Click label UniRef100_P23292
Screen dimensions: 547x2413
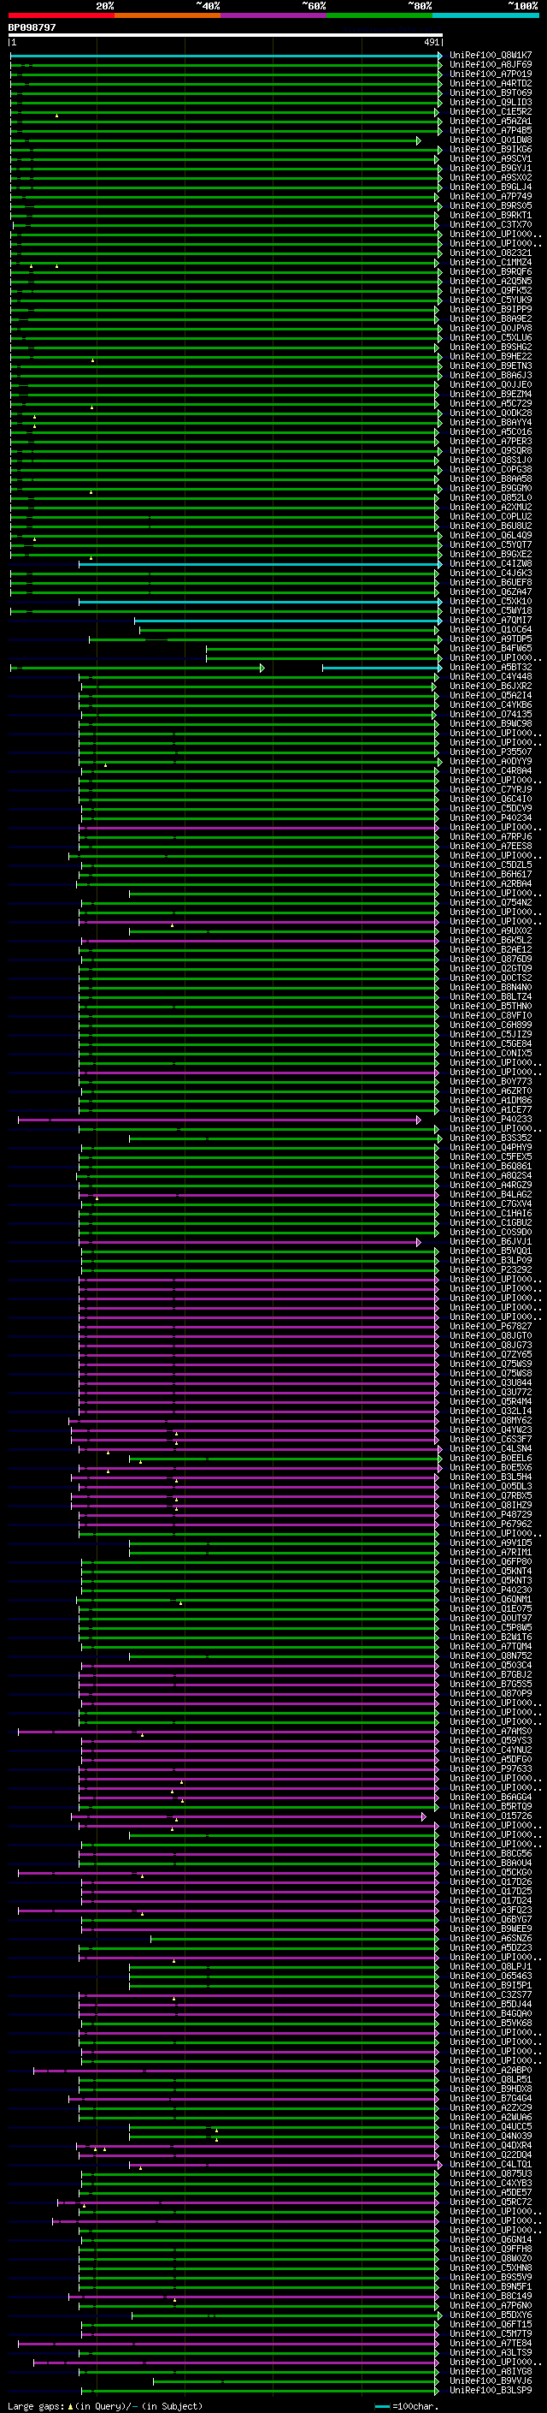point(491,1269)
